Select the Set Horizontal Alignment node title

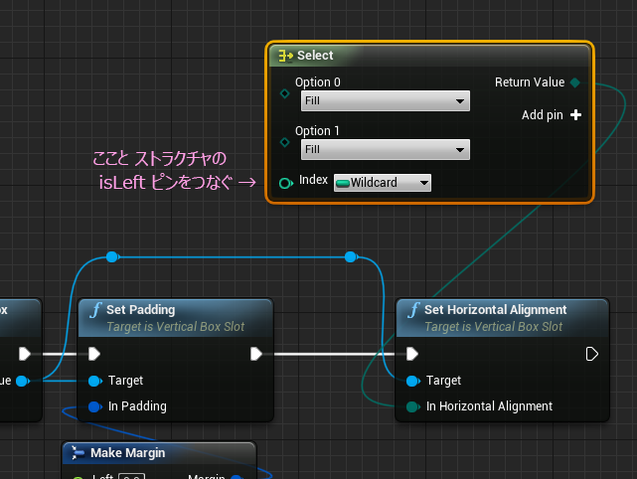pos(495,310)
